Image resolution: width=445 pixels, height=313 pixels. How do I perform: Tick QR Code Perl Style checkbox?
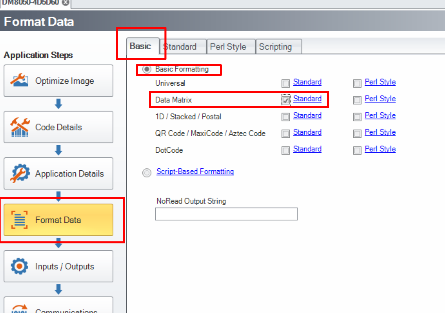click(357, 134)
